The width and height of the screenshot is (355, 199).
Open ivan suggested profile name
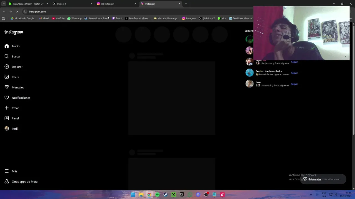tap(258, 82)
